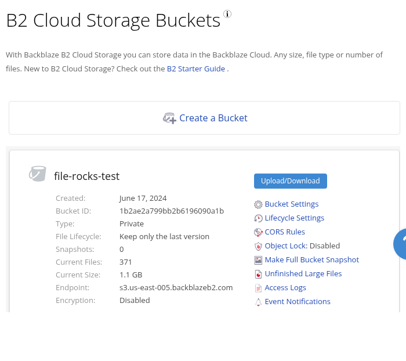Click the Access Logs page icon
Viewport: 406px width, 361px height.
tap(258, 288)
